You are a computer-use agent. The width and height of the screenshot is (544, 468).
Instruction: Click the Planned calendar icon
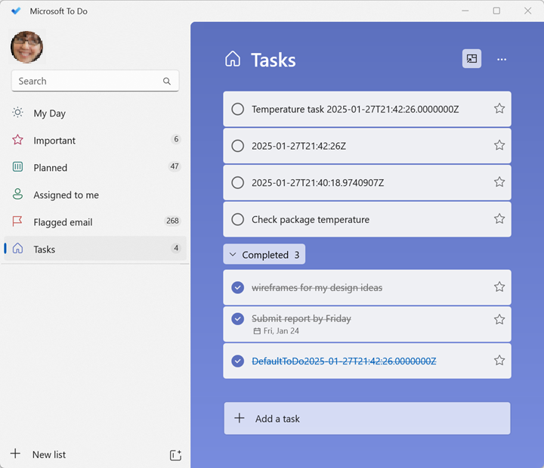(x=17, y=166)
